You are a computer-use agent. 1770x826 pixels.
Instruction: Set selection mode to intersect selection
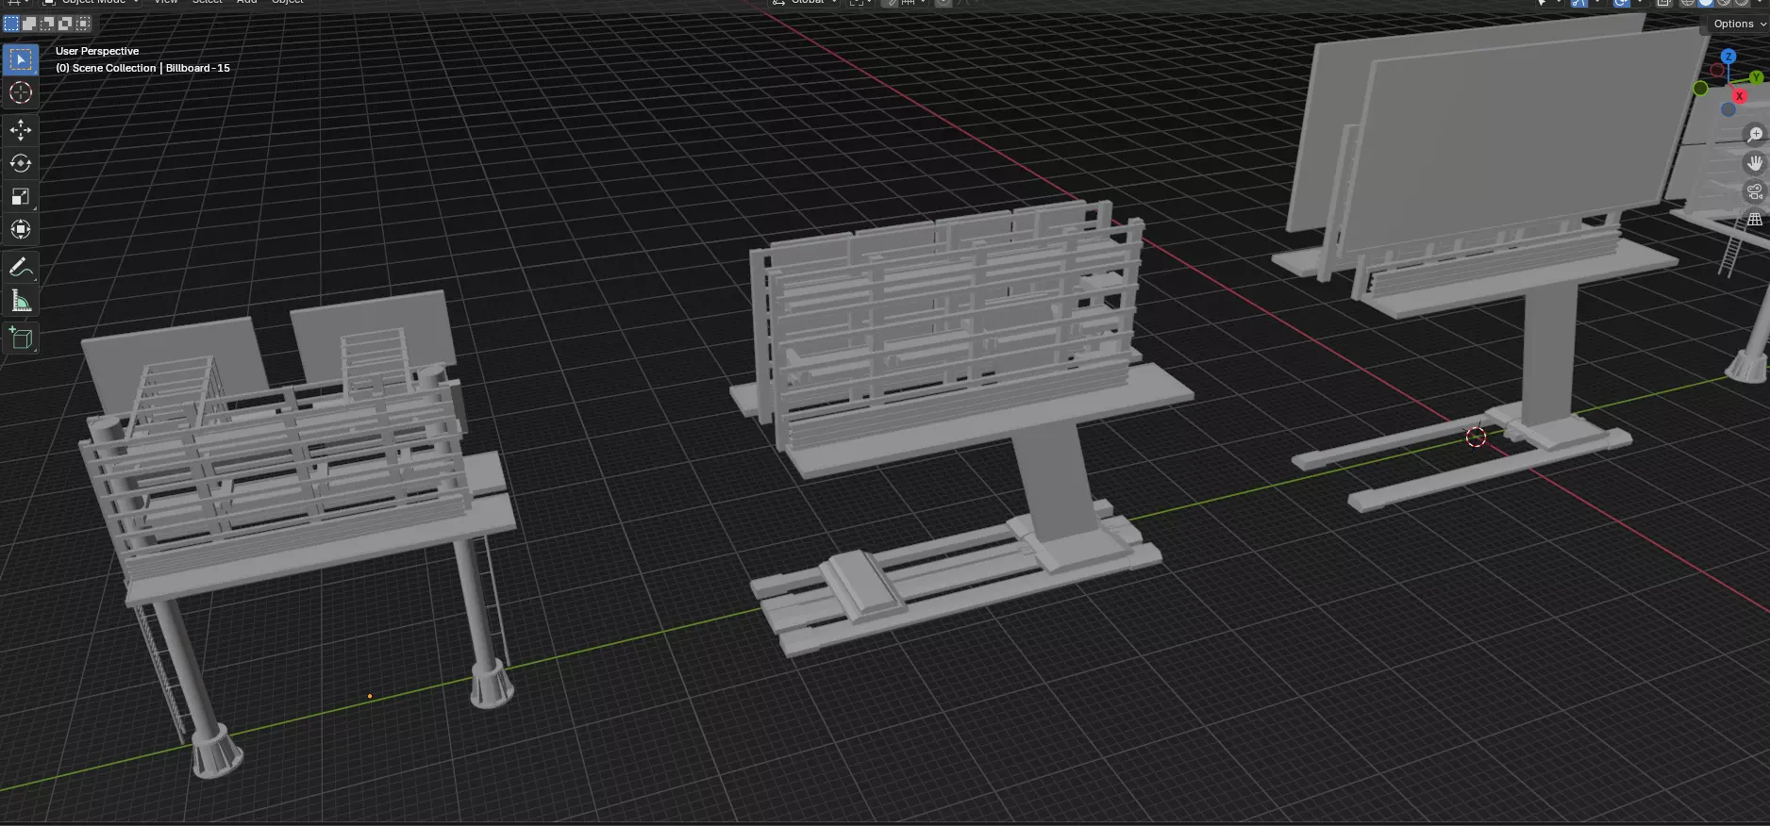[x=83, y=24]
